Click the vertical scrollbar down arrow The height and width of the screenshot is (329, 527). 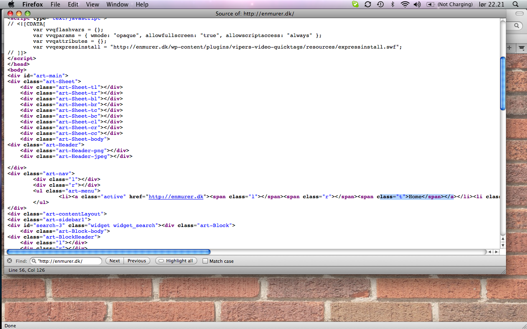click(503, 246)
